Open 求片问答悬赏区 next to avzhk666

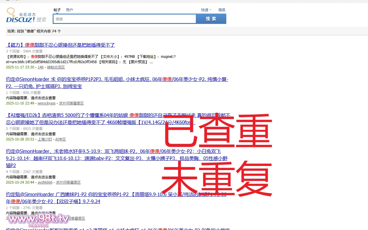pos(68,182)
